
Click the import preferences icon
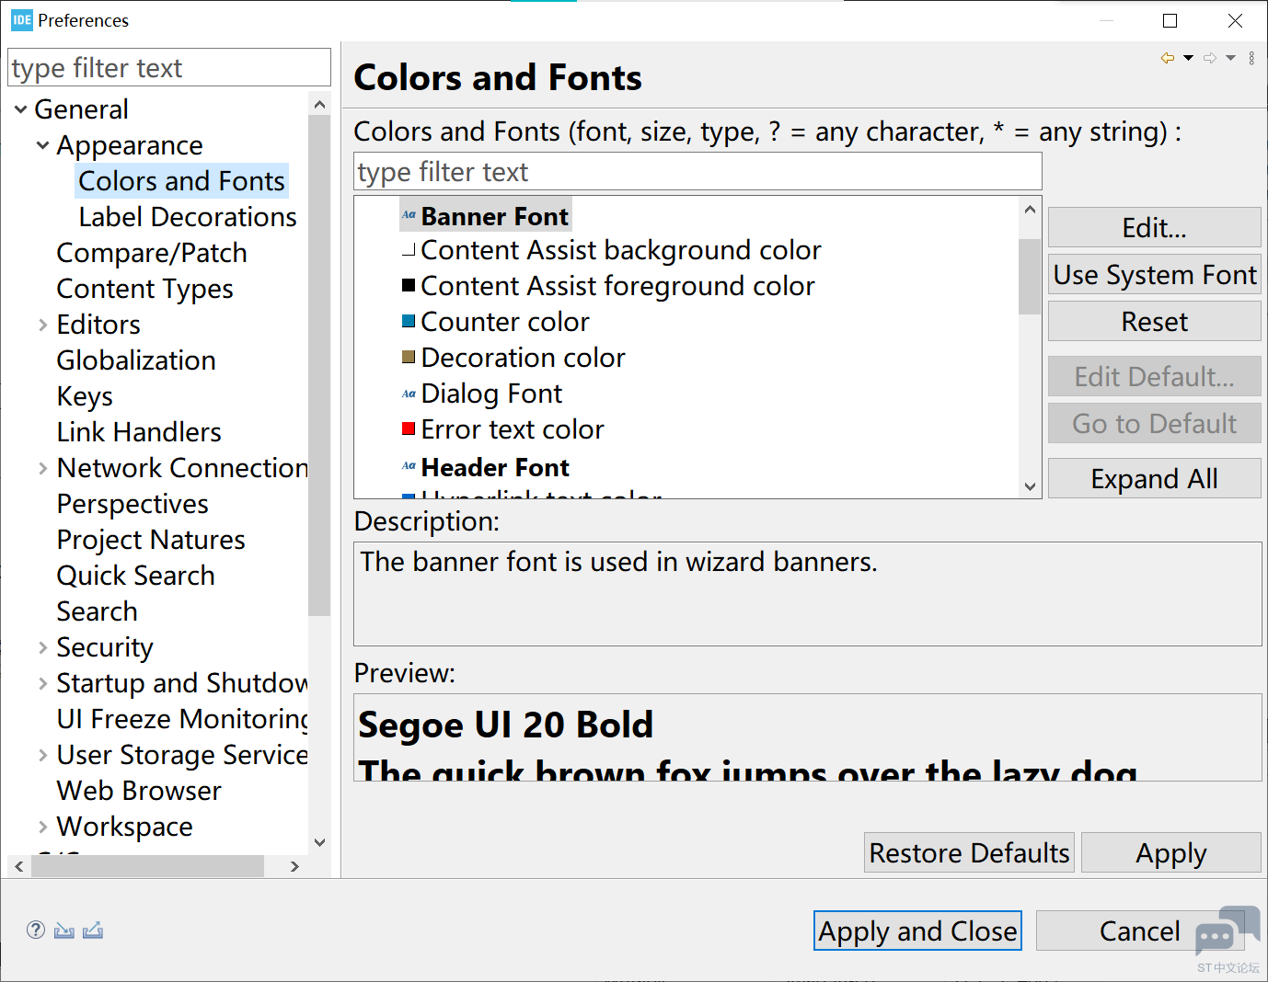[63, 931]
